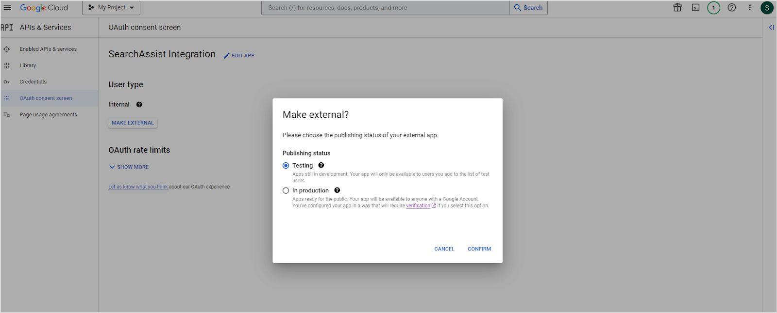
Task: Open the three-dot settings menu
Action: [x=750, y=8]
